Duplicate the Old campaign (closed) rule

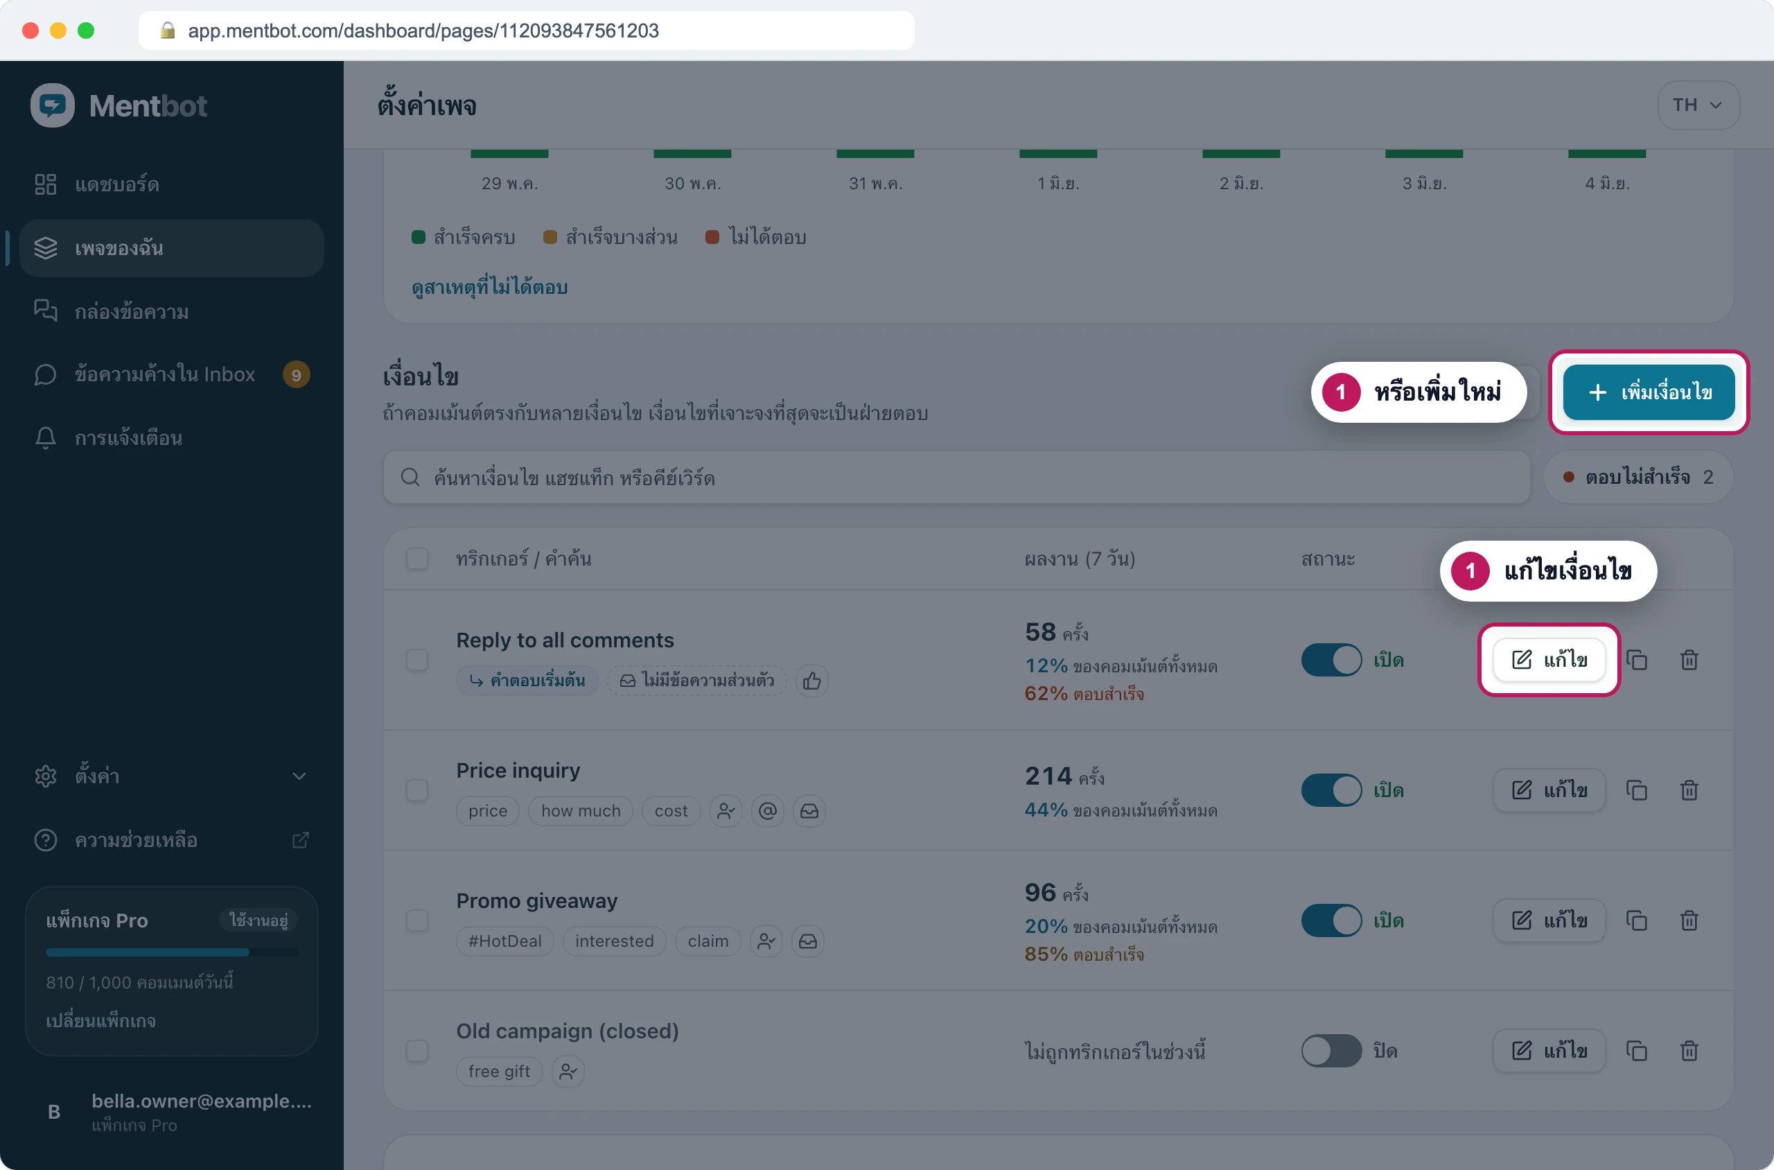tap(1637, 1051)
